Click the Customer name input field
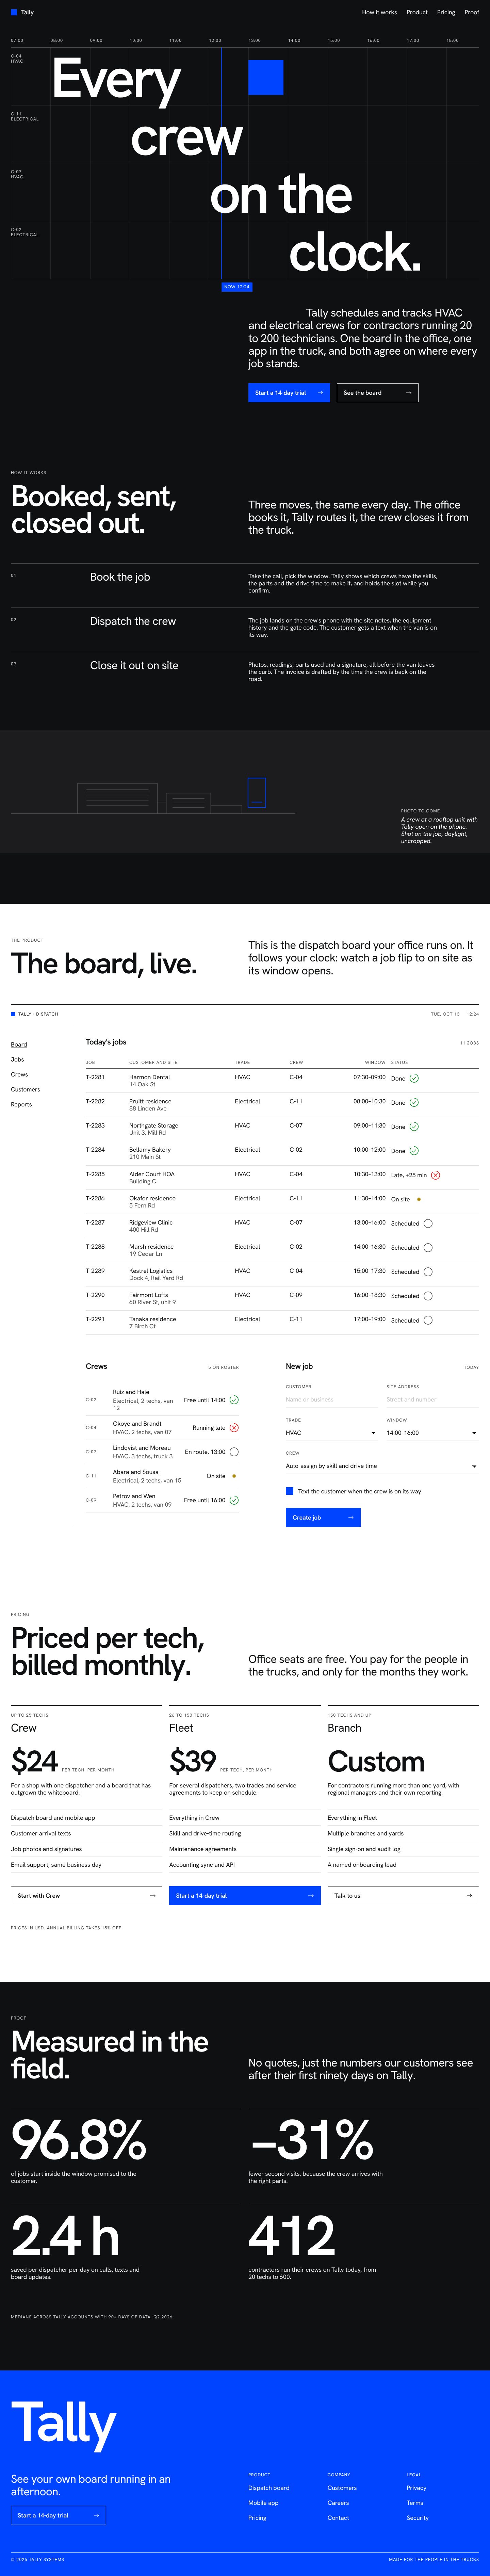Screen dimensions: 490x2576 332,1400
